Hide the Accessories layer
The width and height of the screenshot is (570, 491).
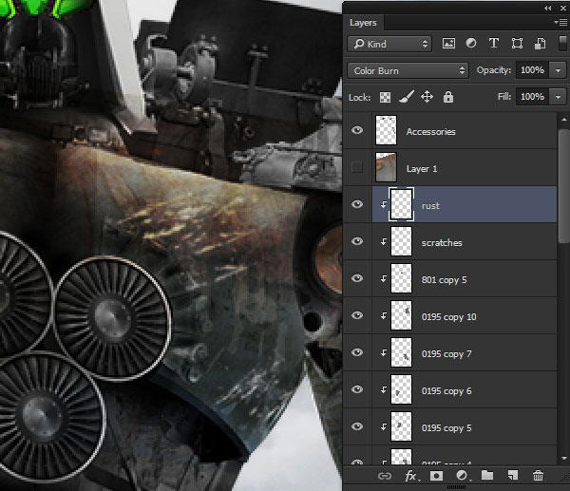click(x=357, y=130)
